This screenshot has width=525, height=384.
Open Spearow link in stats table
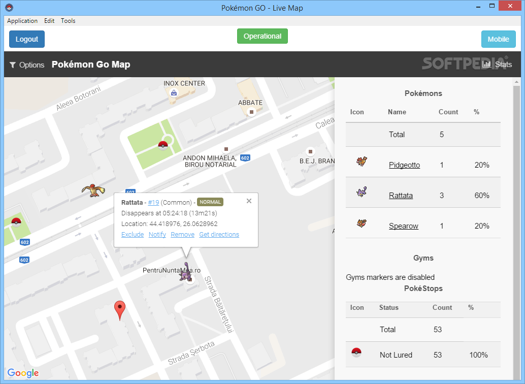pos(404,226)
